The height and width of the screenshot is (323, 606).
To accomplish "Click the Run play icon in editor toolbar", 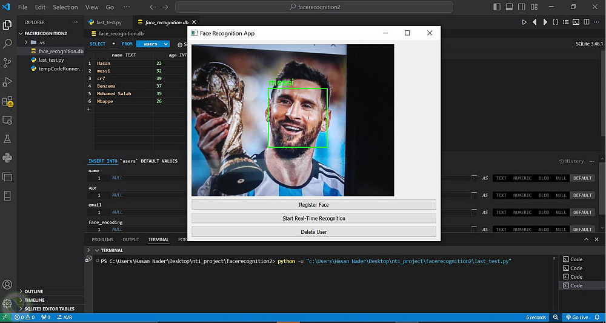I will pos(524,22).
